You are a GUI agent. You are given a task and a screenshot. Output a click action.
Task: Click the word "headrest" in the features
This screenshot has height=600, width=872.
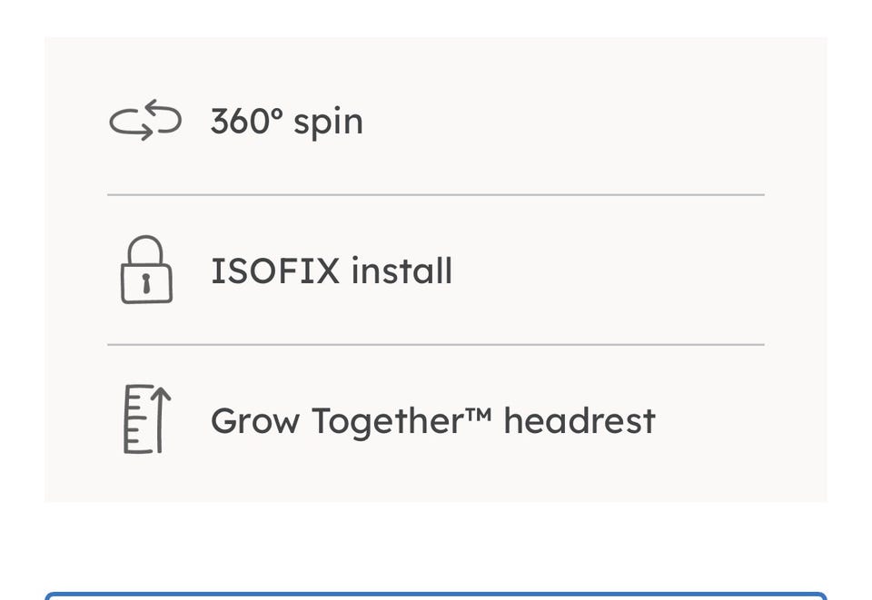579,421
